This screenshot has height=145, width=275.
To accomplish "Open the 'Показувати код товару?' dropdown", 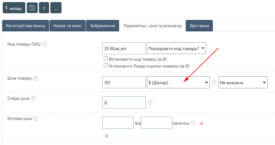I will (x=176, y=48).
